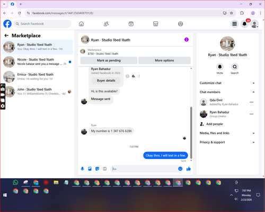
Task: Open the Windows notification center icon
Action: tap(258, 195)
